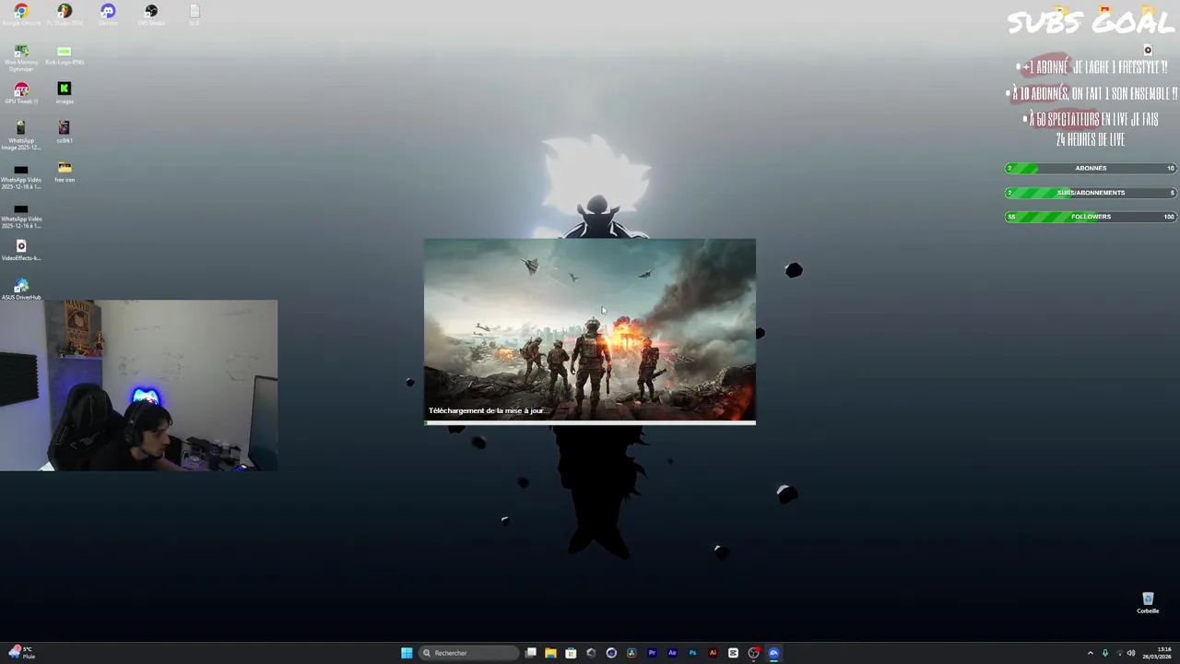Select the Wise Memory Optimizer shortcut
The width and height of the screenshot is (1180, 664).
click(21, 57)
